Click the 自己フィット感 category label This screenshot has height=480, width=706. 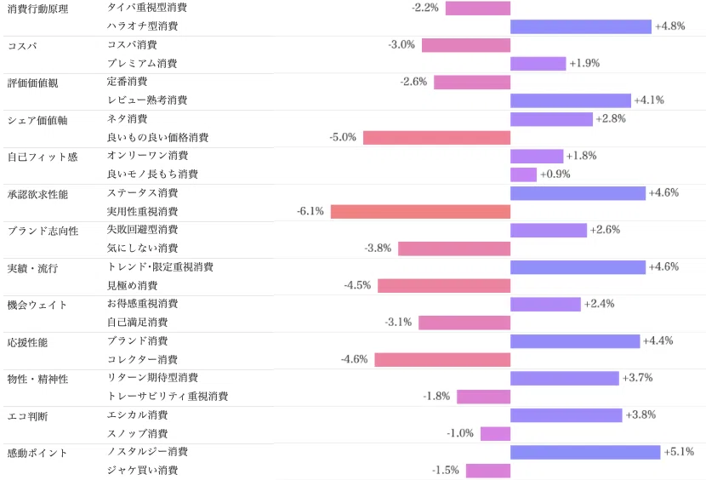click(43, 157)
